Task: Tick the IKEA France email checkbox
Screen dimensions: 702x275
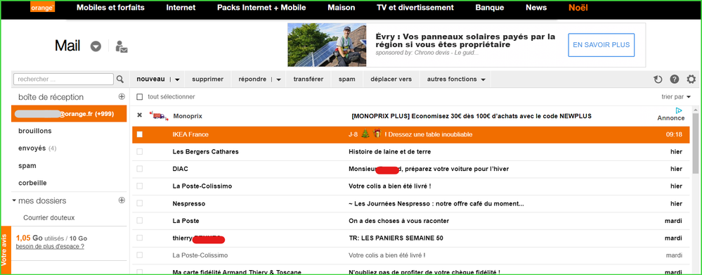Action: coord(140,134)
